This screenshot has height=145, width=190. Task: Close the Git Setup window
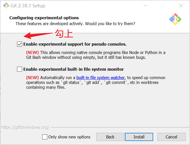point(181,6)
